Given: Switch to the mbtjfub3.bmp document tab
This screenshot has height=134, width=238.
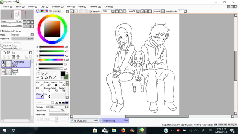Looking at the screenshot, I should click(x=84, y=121).
